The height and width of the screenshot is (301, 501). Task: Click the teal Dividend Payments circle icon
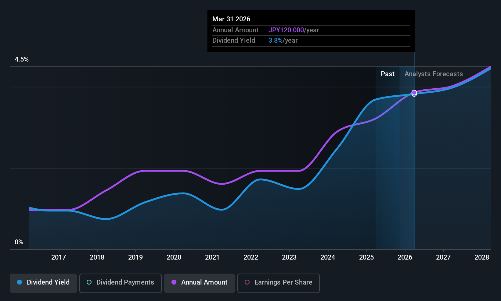click(89, 282)
